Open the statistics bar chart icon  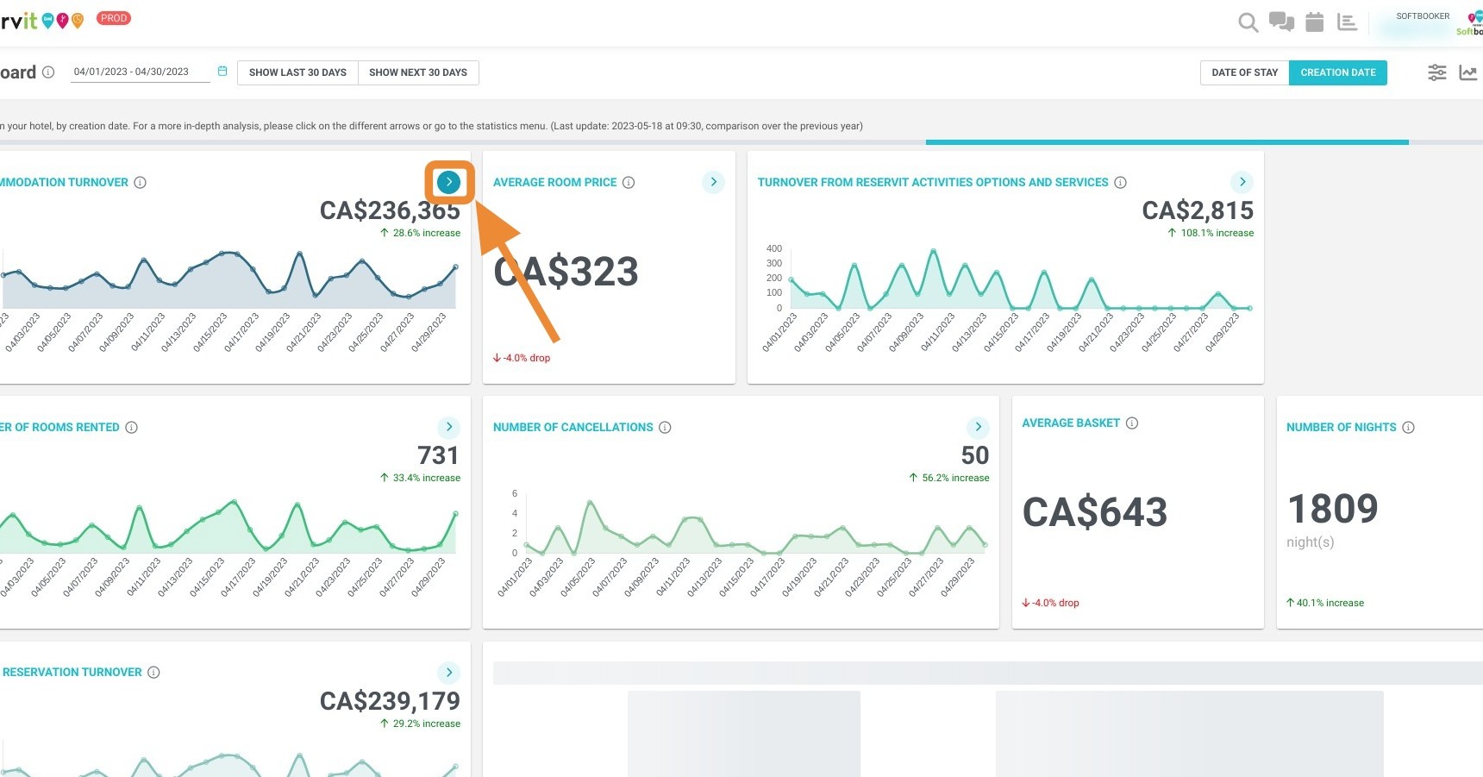pos(1347,22)
